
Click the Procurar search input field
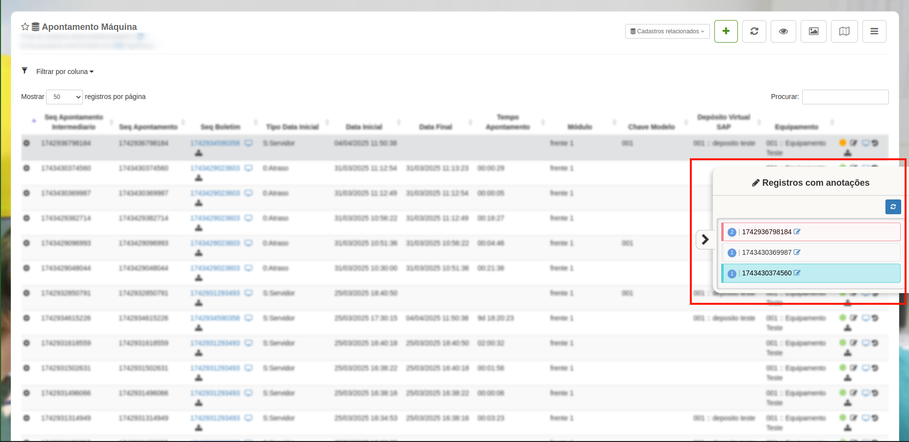(845, 97)
